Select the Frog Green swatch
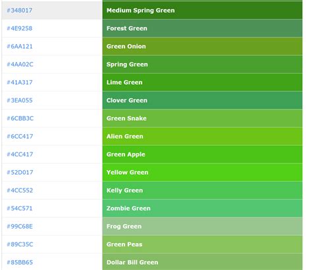Screen dimensions: 312x270 coord(202,226)
